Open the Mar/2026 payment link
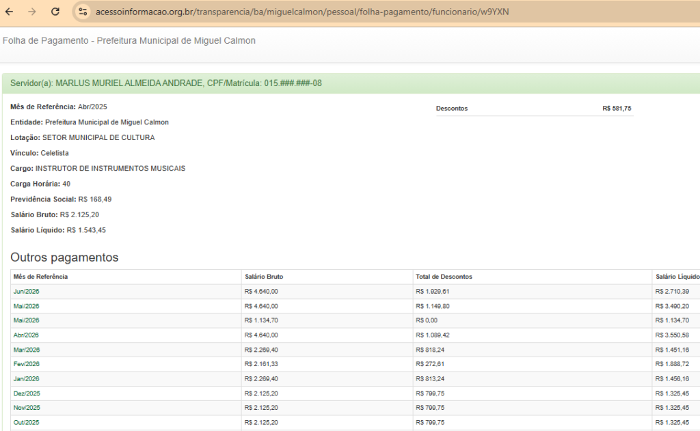 click(27, 350)
